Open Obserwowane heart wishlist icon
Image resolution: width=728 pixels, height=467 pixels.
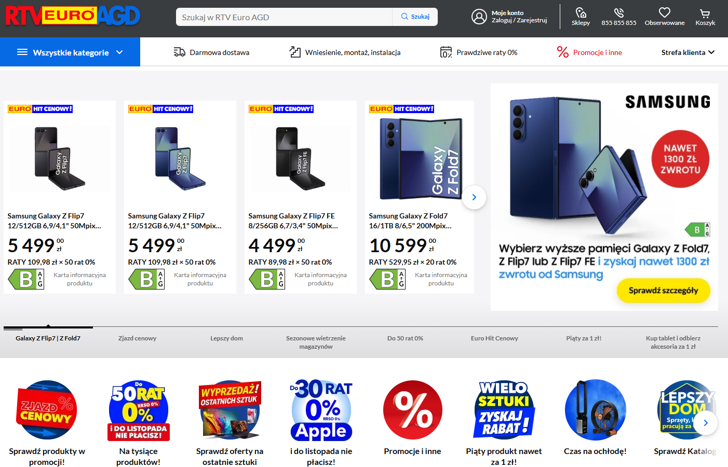[x=665, y=12]
